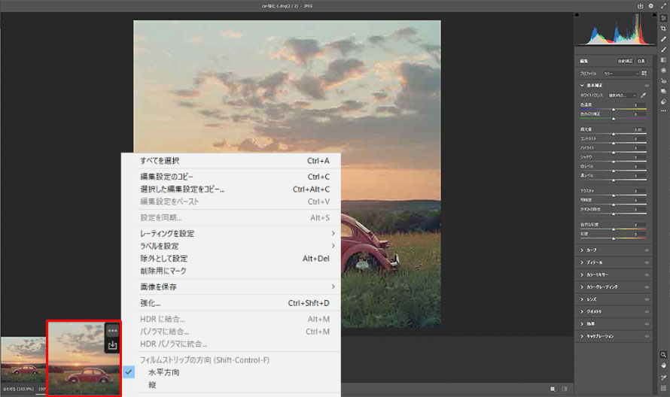The width and height of the screenshot is (670, 397).
Task: Select the first filmstrip thumbnail
Action: (x=23, y=360)
